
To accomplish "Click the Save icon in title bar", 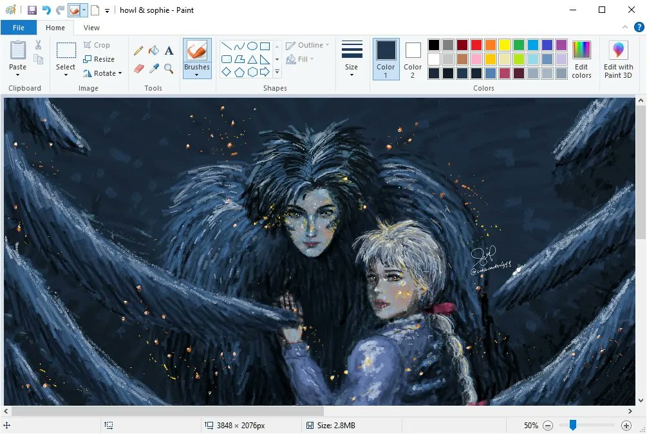I will [x=32, y=10].
